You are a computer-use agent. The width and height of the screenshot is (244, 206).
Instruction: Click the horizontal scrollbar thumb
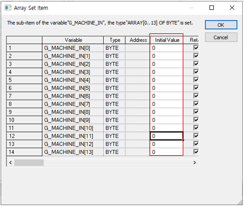coord(29,163)
